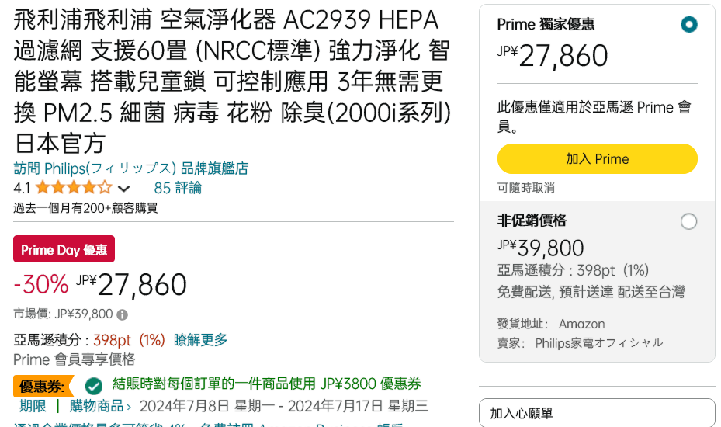Image resolution: width=721 pixels, height=427 pixels.
Task: Click the orange 優惠券 label
Action: tap(42, 385)
